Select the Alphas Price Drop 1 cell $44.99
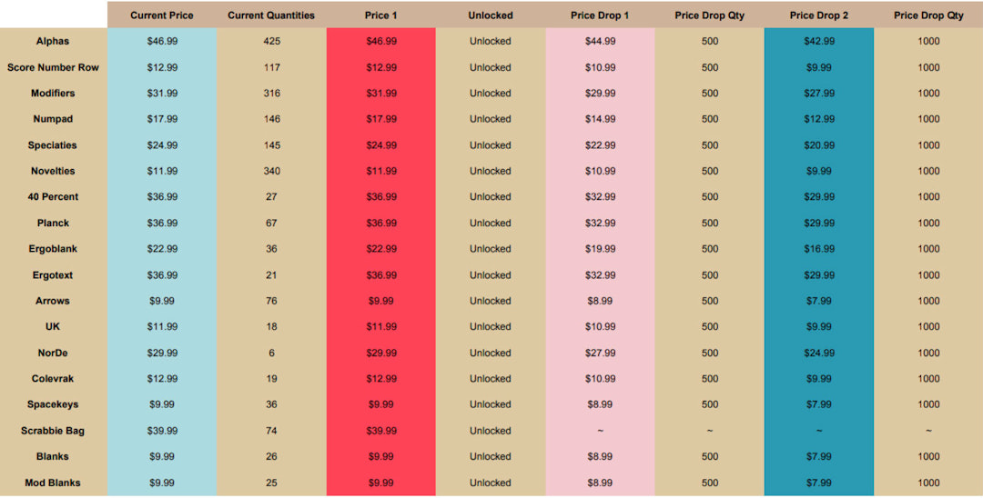This screenshot has width=983, height=498. point(600,41)
